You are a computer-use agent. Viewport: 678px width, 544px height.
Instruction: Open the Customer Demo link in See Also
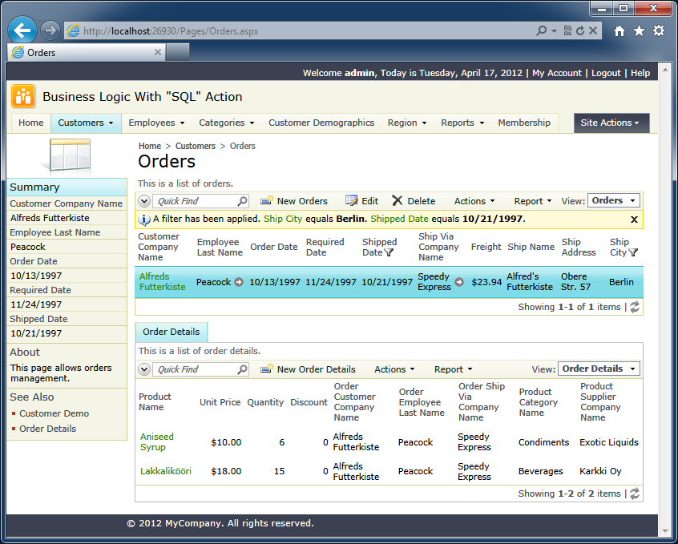pyautogui.click(x=54, y=413)
